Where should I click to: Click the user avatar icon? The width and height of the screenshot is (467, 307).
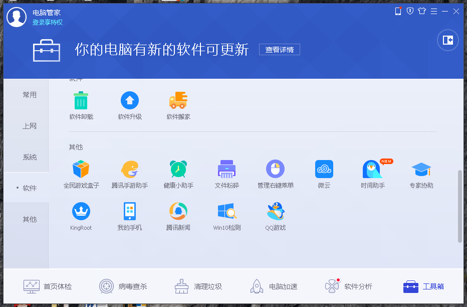click(x=17, y=17)
